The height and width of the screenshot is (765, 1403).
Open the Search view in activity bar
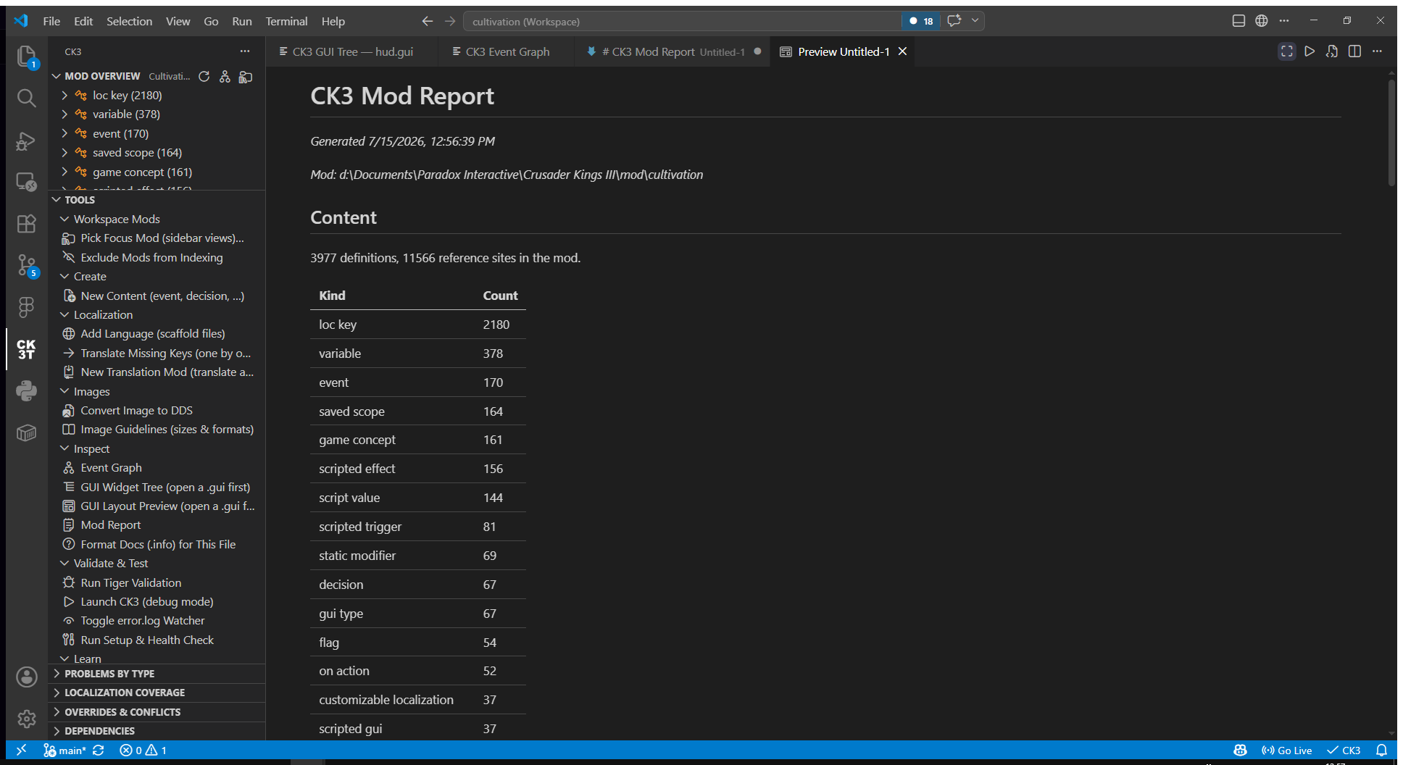tap(26, 98)
